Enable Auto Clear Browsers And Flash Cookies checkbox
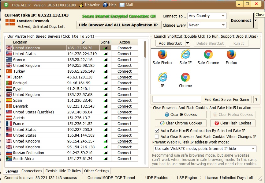The height and width of the screenshot is (183, 265). click(157, 136)
